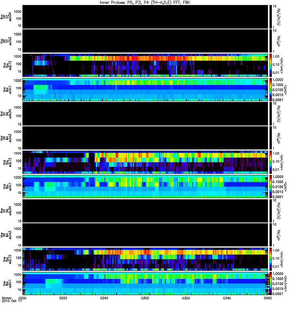This screenshot has height=309, width=290.
Task: Click the "tha fff 32 scm3" y-axis label
Action: pos(6,41)
